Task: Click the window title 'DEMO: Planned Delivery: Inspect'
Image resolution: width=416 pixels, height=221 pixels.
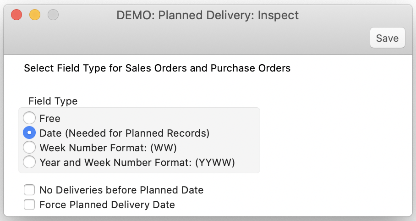Action: [x=208, y=15]
